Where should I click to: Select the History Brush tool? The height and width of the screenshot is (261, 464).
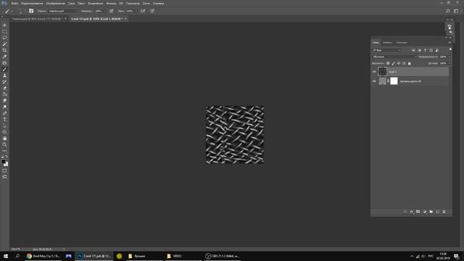[x=4, y=82]
